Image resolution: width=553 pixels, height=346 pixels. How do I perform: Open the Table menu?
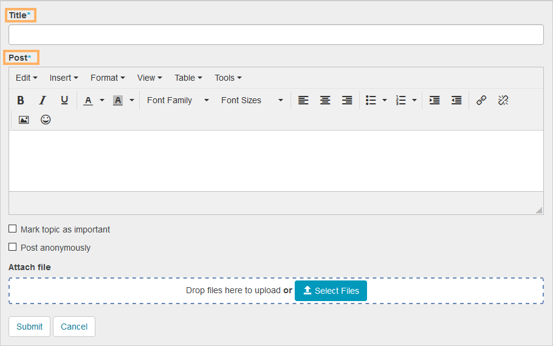pyautogui.click(x=188, y=78)
